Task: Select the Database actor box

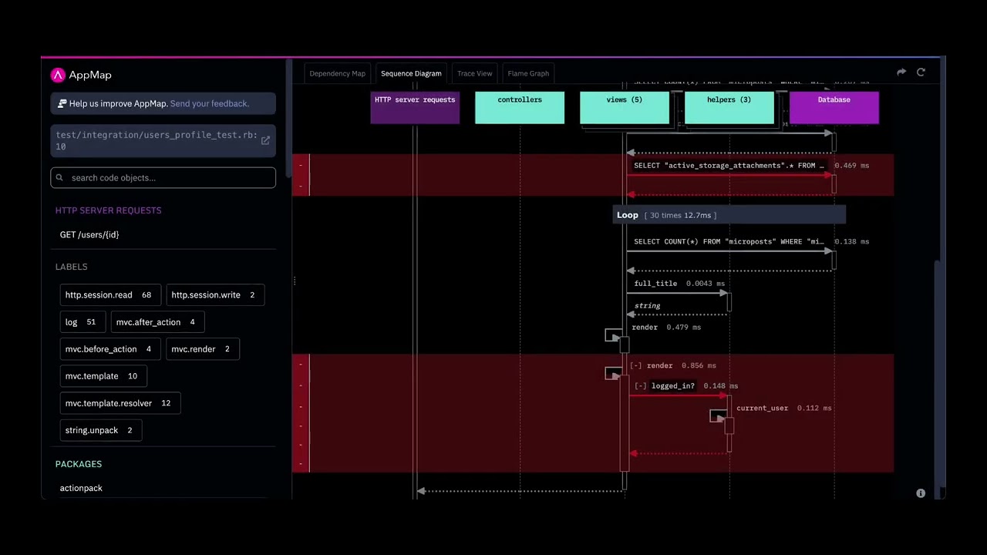Action: point(834,107)
